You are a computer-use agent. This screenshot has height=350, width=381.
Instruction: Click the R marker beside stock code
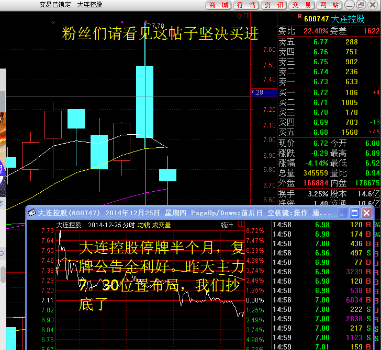(x=300, y=17)
